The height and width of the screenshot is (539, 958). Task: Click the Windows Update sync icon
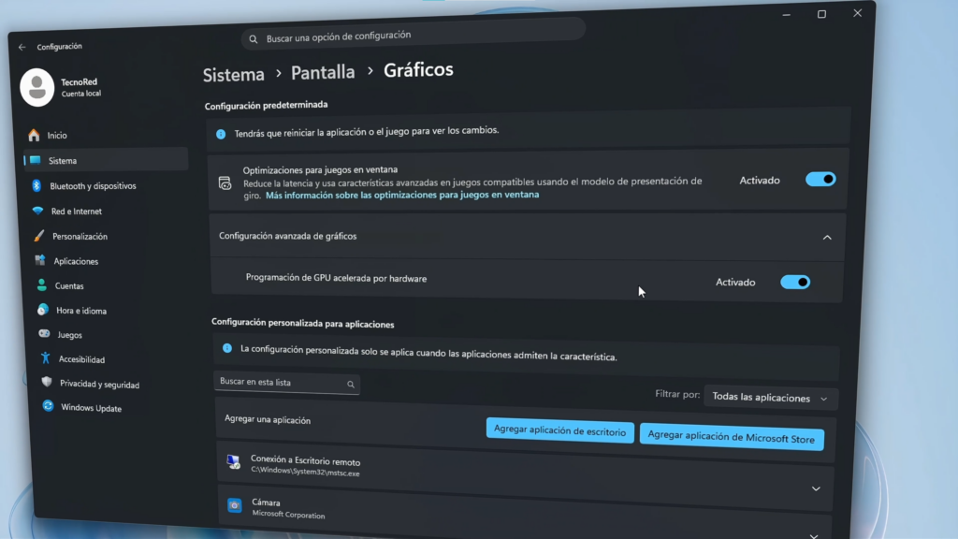(x=48, y=406)
